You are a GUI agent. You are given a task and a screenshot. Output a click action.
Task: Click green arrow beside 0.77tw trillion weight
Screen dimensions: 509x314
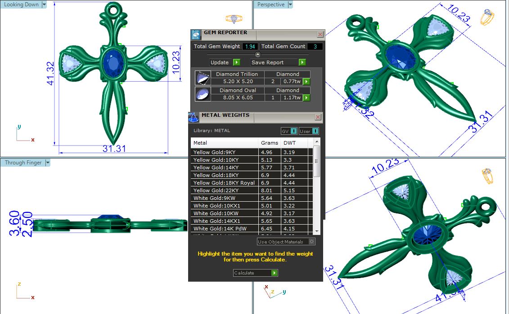click(306, 82)
